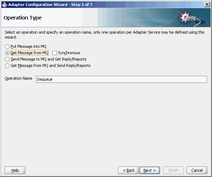Click the wizard title bar text
The width and height of the screenshot is (212, 177).
tap(50, 5)
